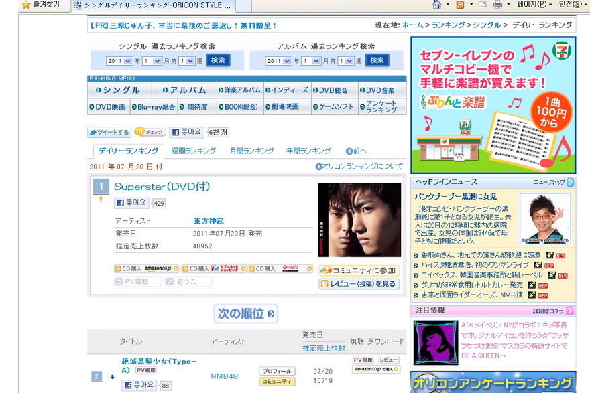The height and width of the screenshot is (393, 590).
Task: Click the NMB48 コミュニティ button
Action: (x=277, y=382)
